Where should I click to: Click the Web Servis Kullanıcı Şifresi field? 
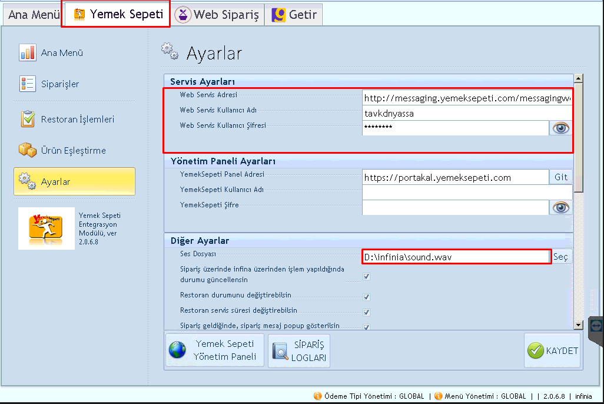point(455,128)
